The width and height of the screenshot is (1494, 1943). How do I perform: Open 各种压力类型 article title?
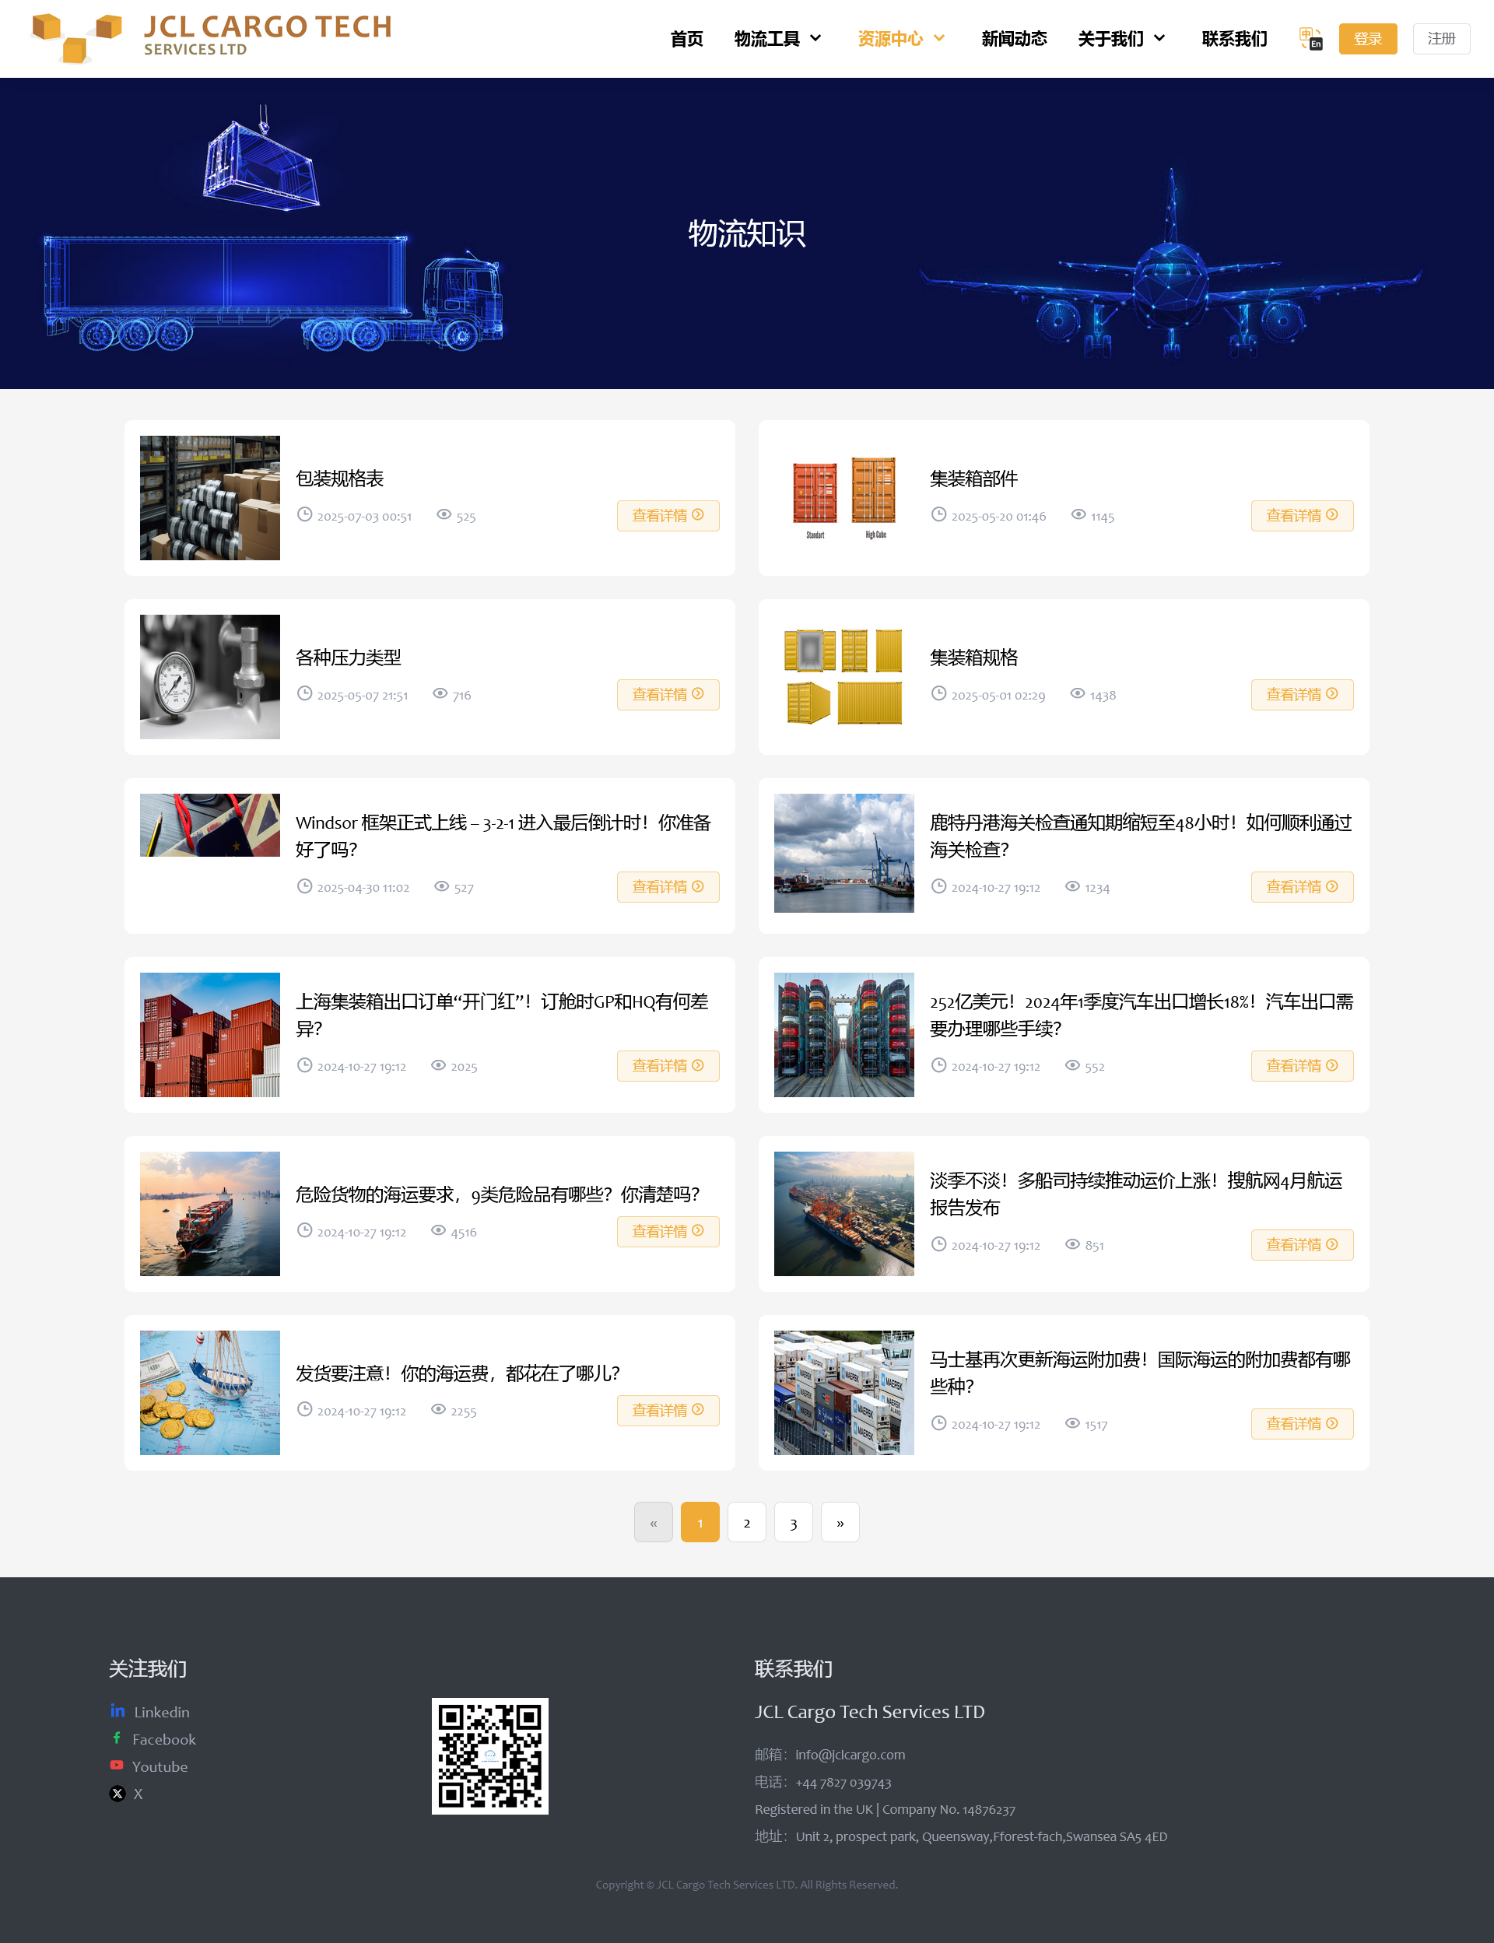click(x=348, y=658)
